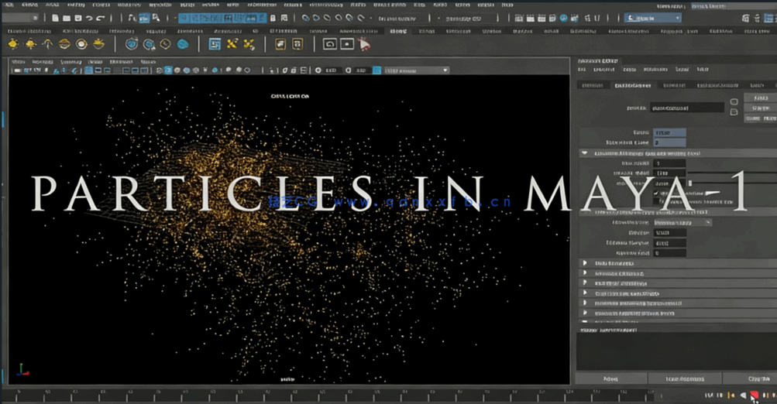This screenshot has height=404, width=777.
Task: Click the red and white arrow shelf icon
Action: (x=363, y=44)
